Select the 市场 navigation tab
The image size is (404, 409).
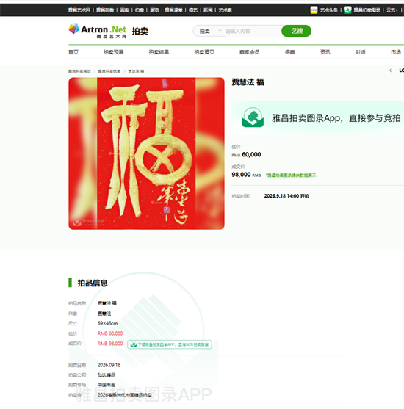click(x=396, y=52)
